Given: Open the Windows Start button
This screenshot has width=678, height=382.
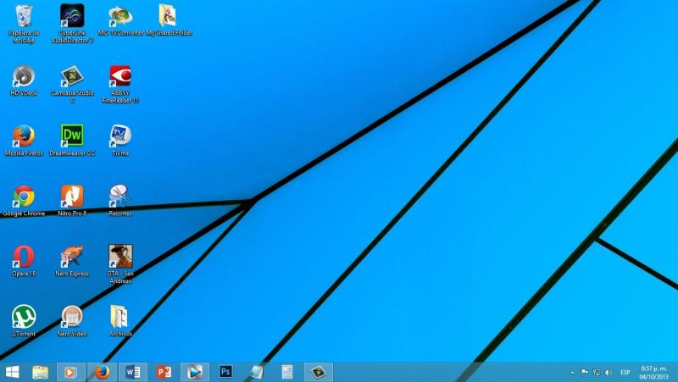Looking at the screenshot, I should coord(13,372).
